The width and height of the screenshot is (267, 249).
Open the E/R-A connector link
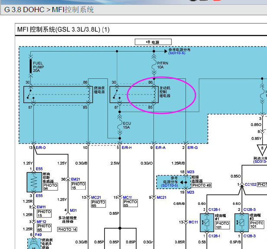(160, 148)
